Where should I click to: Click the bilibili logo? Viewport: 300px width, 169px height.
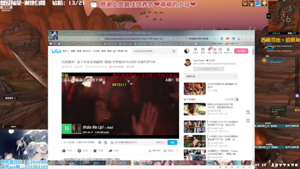[x=57, y=51]
